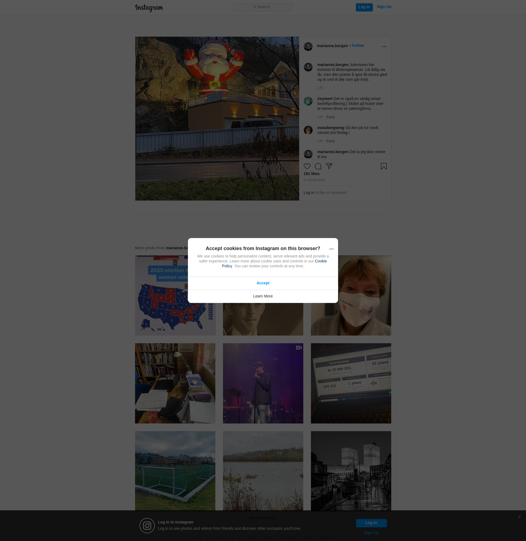Click Sign Up link in bottom banner
Viewport: 526px width, 541px height.
tap(371, 533)
